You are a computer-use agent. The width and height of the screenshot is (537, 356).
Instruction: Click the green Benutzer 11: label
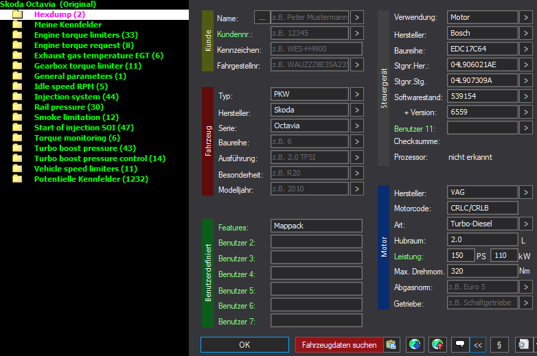tap(414, 129)
